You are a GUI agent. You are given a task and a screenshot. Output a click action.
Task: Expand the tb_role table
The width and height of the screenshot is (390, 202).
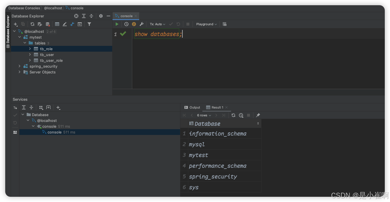[30, 49]
